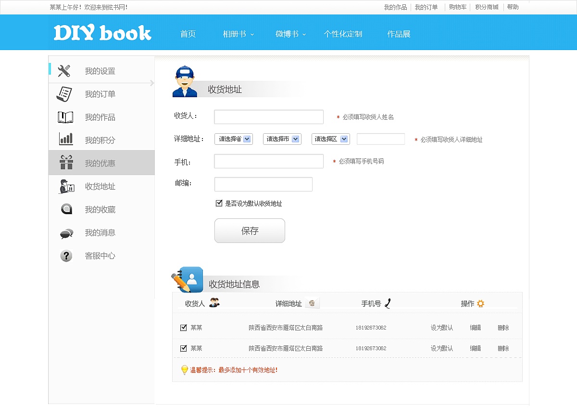This screenshot has width=577, height=419.
Task: Click the gift box icon beside 我的优惠
Action: pyautogui.click(x=66, y=162)
